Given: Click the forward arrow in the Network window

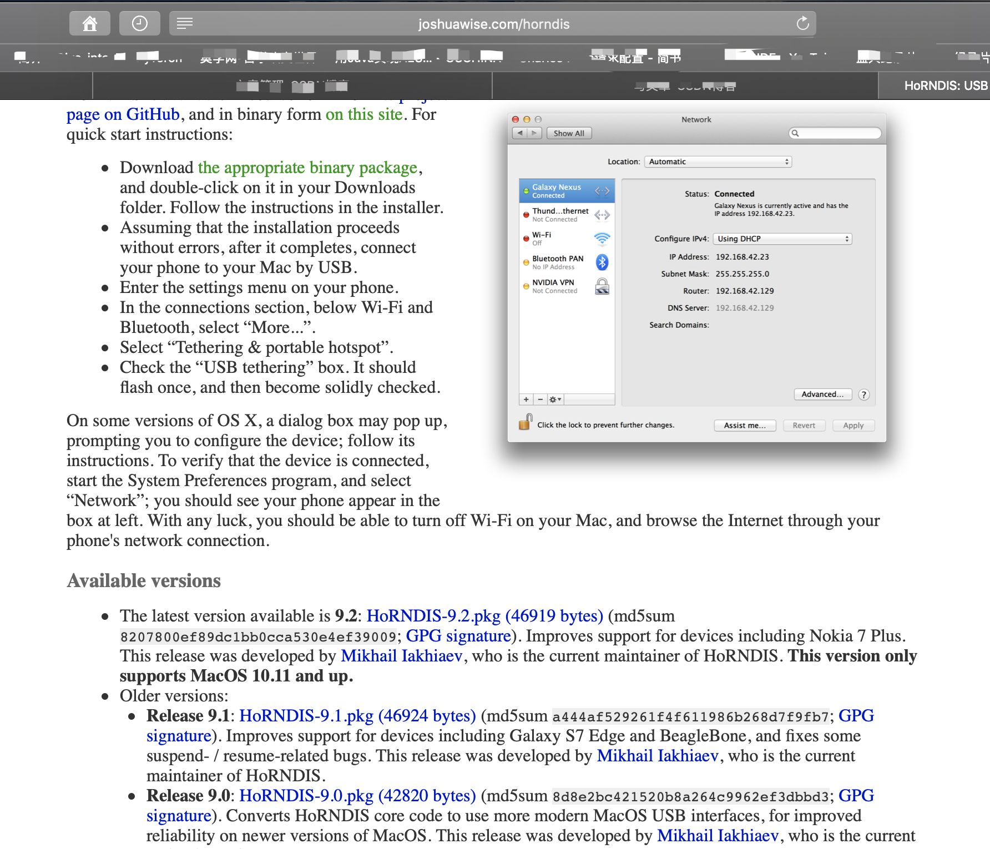Looking at the screenshot, I should (534, 133).
